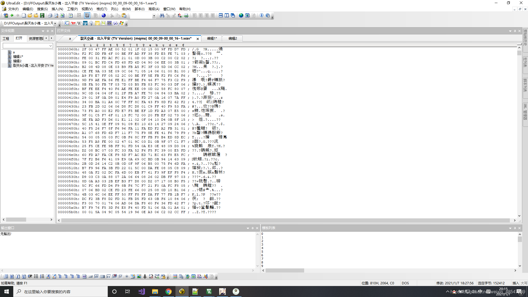Viewport: 528px width, 297px height.
Task: Click the HTML Italic tag icon
Action: pos(18,277)
